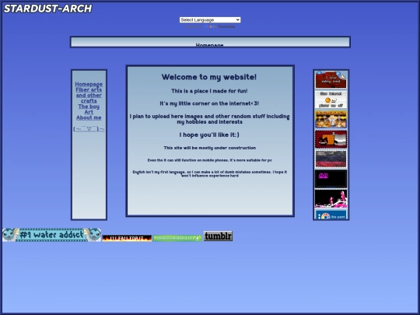420x315 pixels.
Task: Click the tumblr badge button
Action: coord(218,236)
